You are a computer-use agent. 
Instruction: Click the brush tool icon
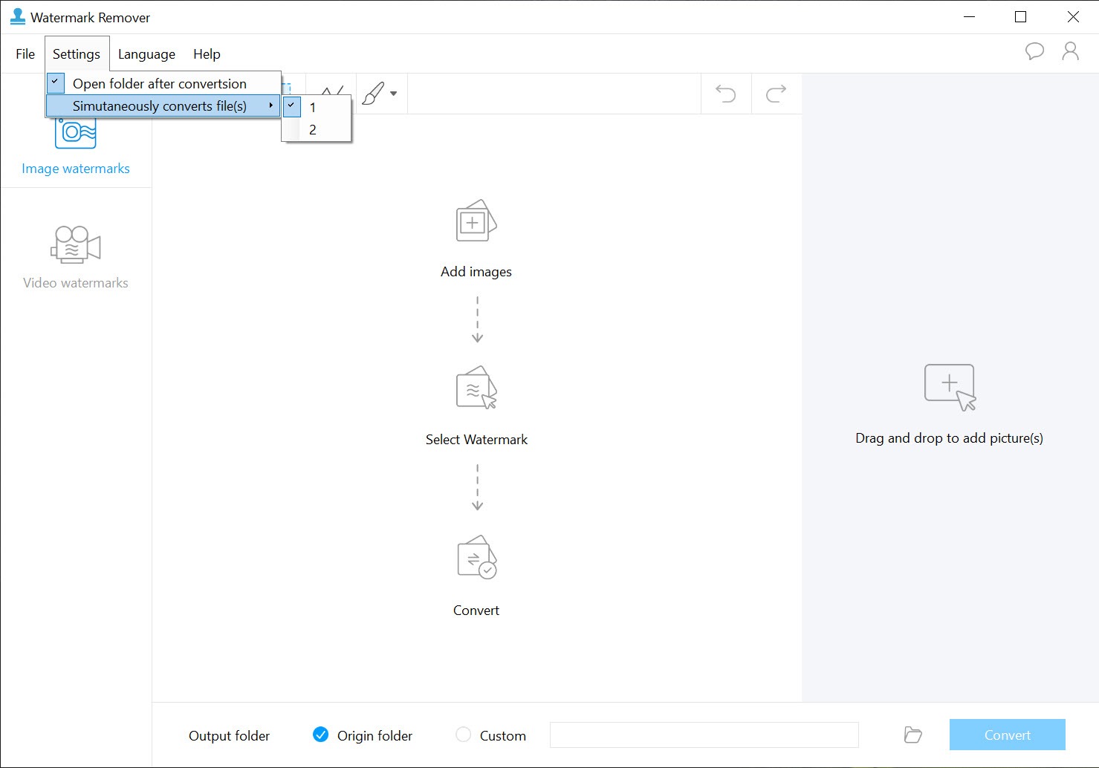pyautogui.click(x=373, y=94)
